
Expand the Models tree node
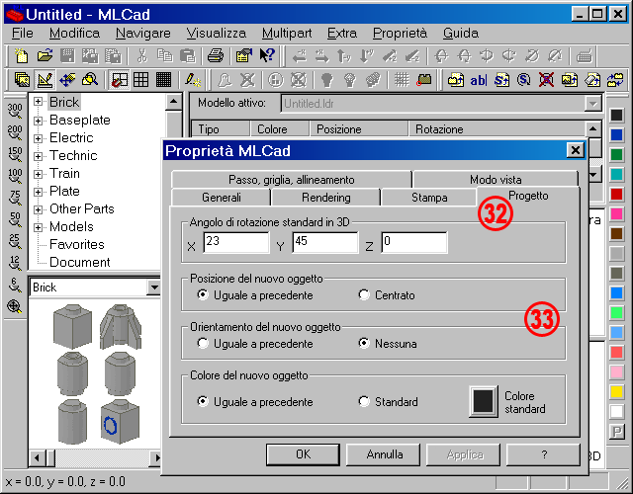pos(38,227)
